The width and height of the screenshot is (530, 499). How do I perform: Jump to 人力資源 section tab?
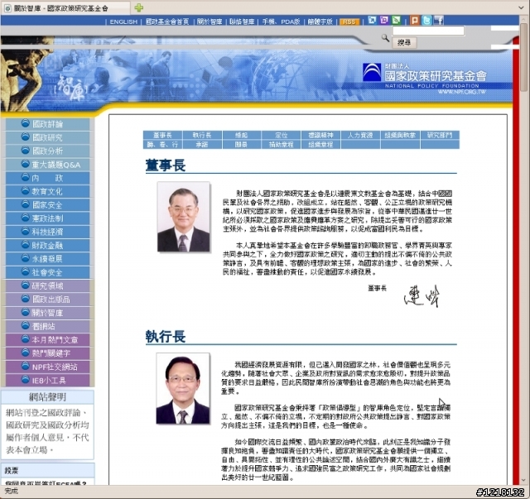point(360,135)
